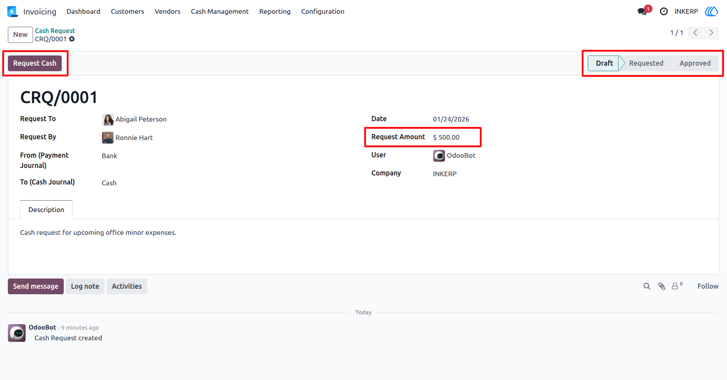
Task: Open the Reporting menu
Action: coord(275,11)
